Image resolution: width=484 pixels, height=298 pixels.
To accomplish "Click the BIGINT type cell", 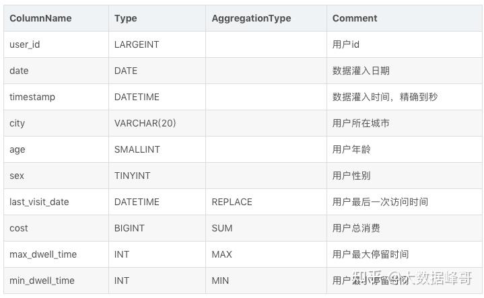I will 129,228.
